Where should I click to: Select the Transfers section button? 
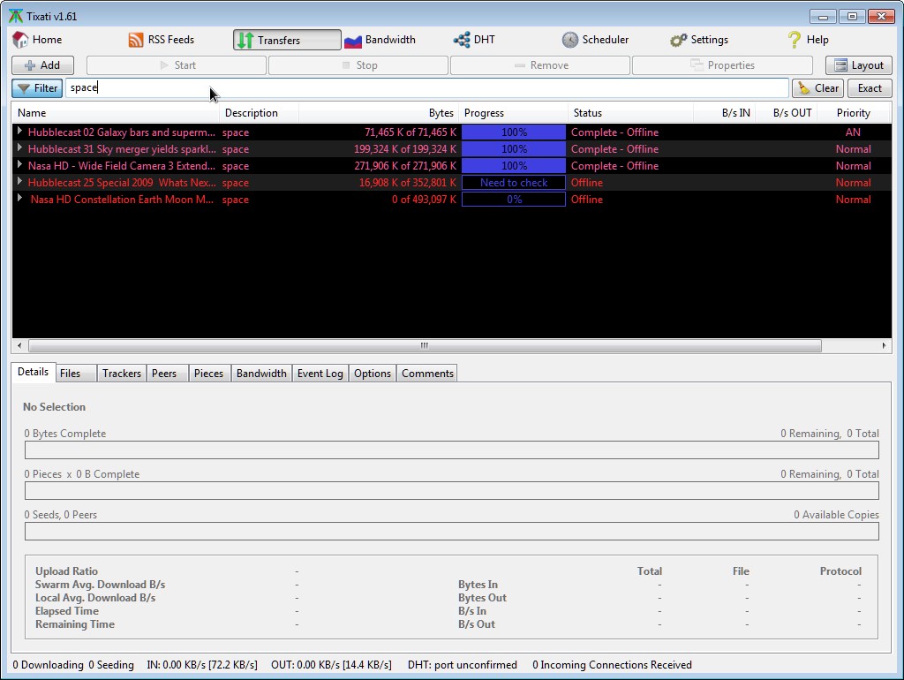[287, 40]
